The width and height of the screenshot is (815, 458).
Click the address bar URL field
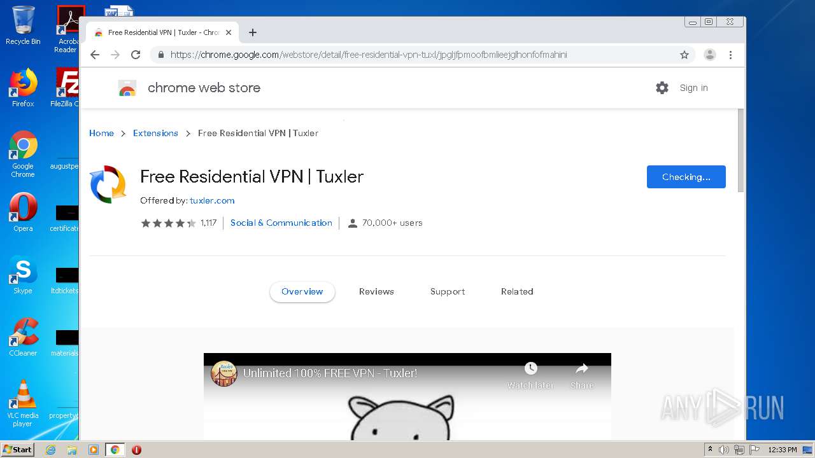(414, 55)
